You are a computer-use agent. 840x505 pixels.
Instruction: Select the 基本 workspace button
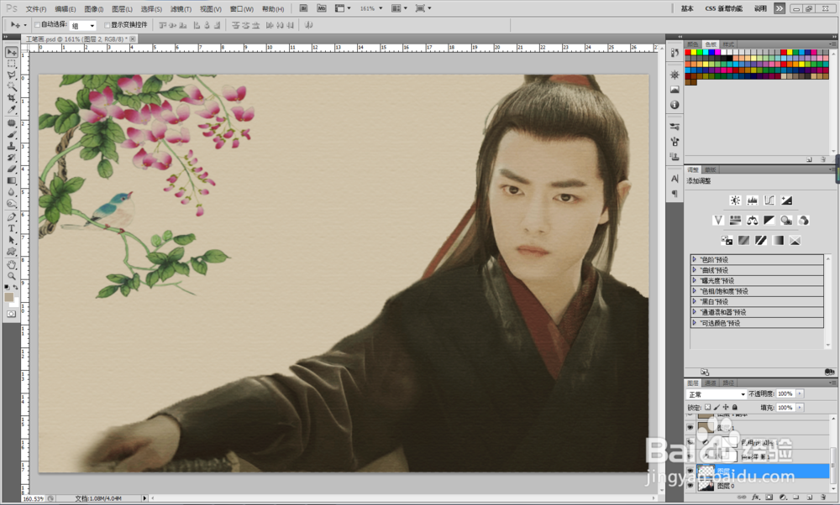point(687,8)
